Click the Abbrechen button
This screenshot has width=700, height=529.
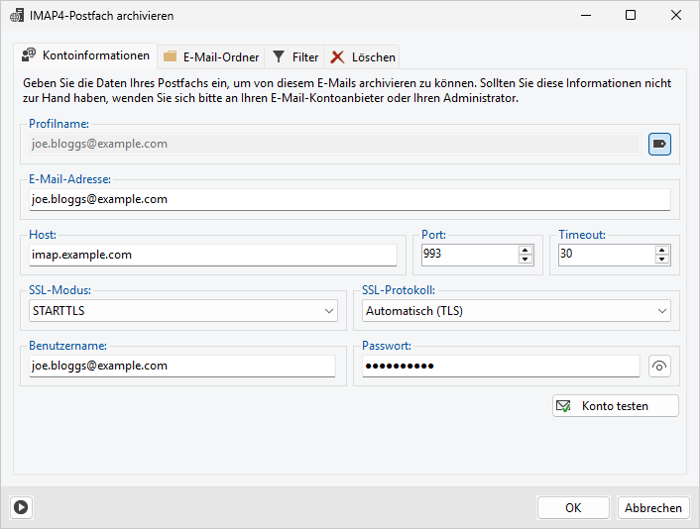[x=652, y=507]
